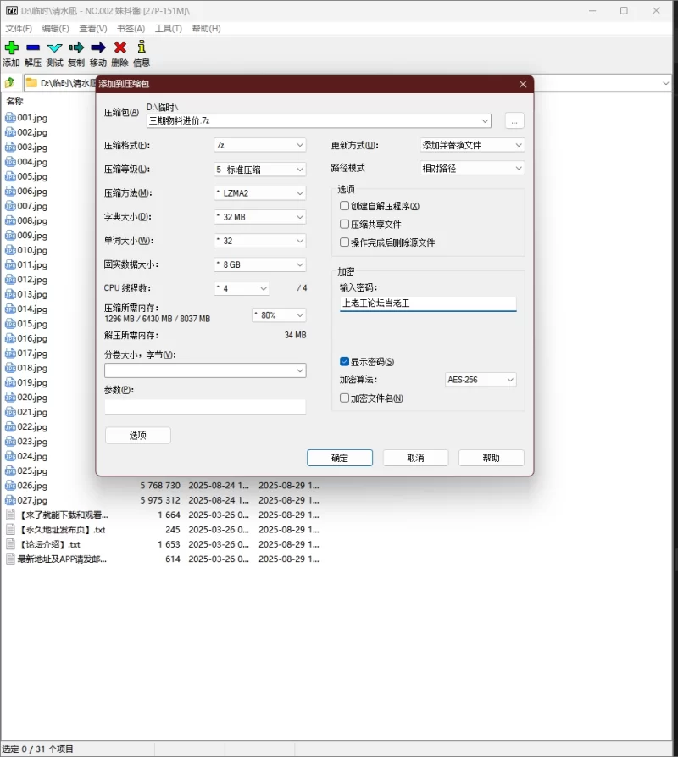The height and width of the screenshot is (757, 678).
Task: Enable 操作完成后删除源文件 checkbox
Action: [x=344, y=242]
